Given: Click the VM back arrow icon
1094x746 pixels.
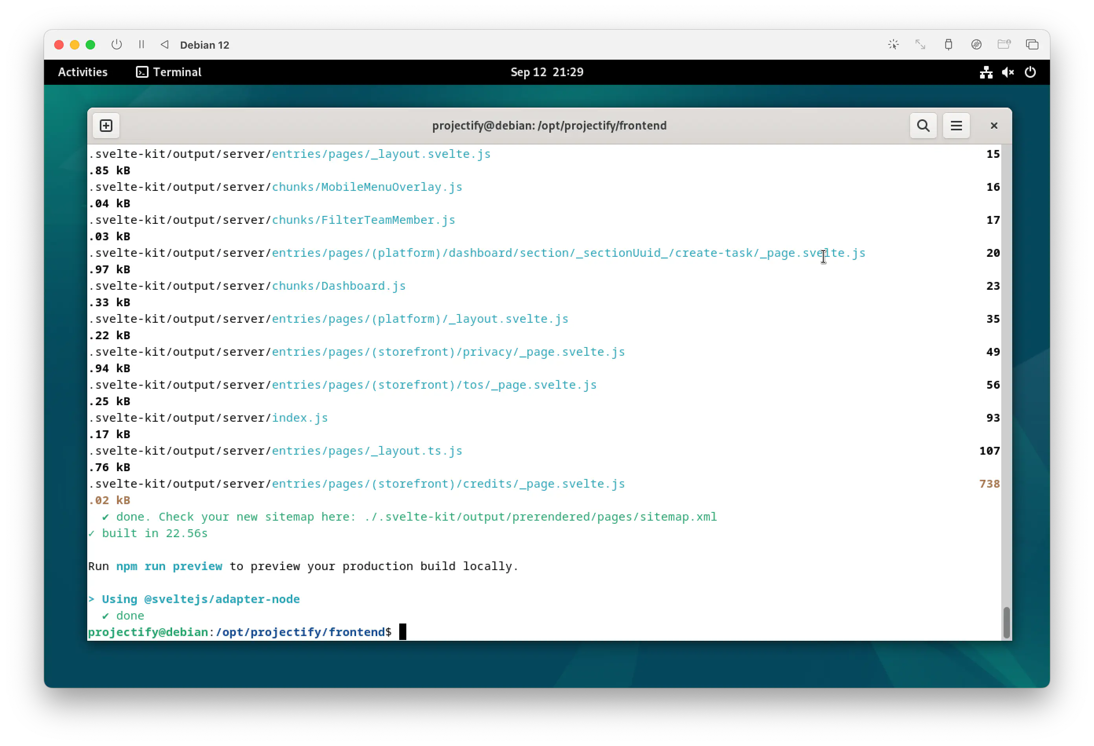Looking at the screenshot, I should 164,45.
